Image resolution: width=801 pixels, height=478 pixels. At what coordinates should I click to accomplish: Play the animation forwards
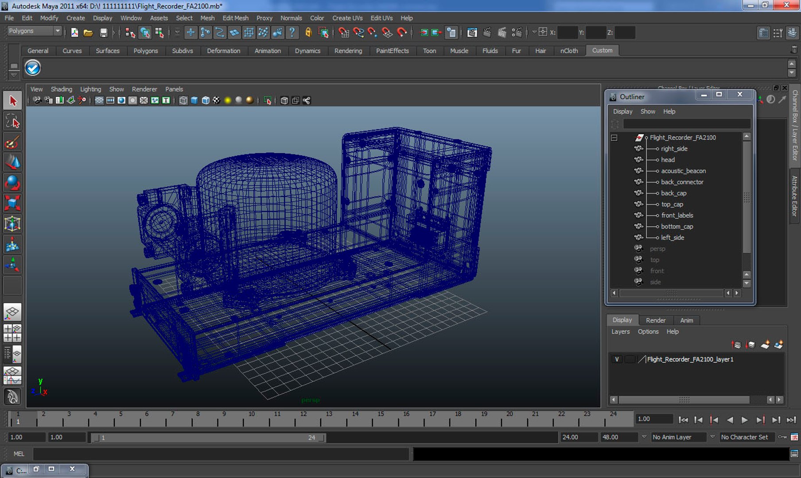point(744,420)
